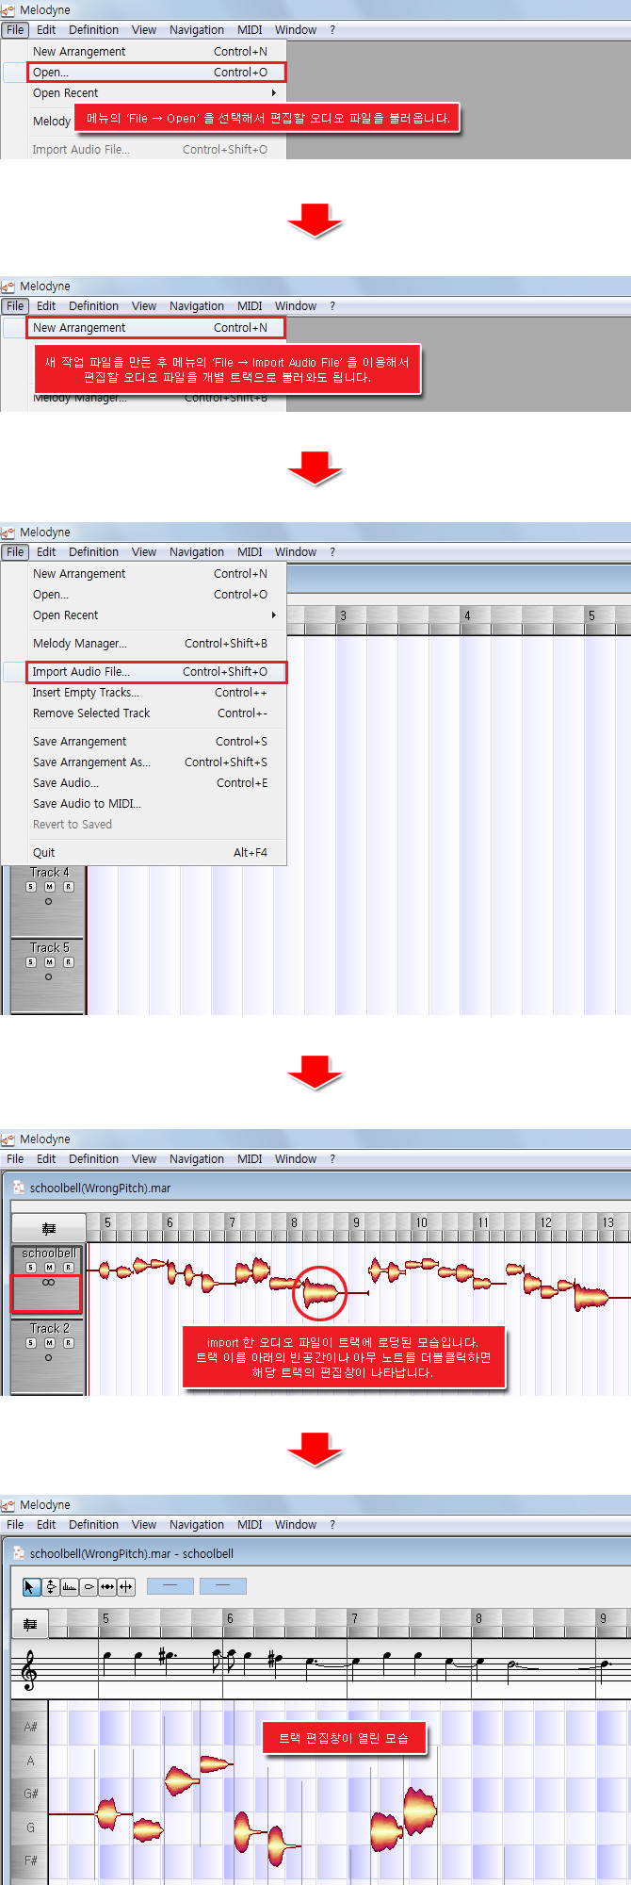The width and height of the screenshot is (631, 1885).
Task: Click the tempo/meter button in the arrangement window
Action: [49, 1228]
